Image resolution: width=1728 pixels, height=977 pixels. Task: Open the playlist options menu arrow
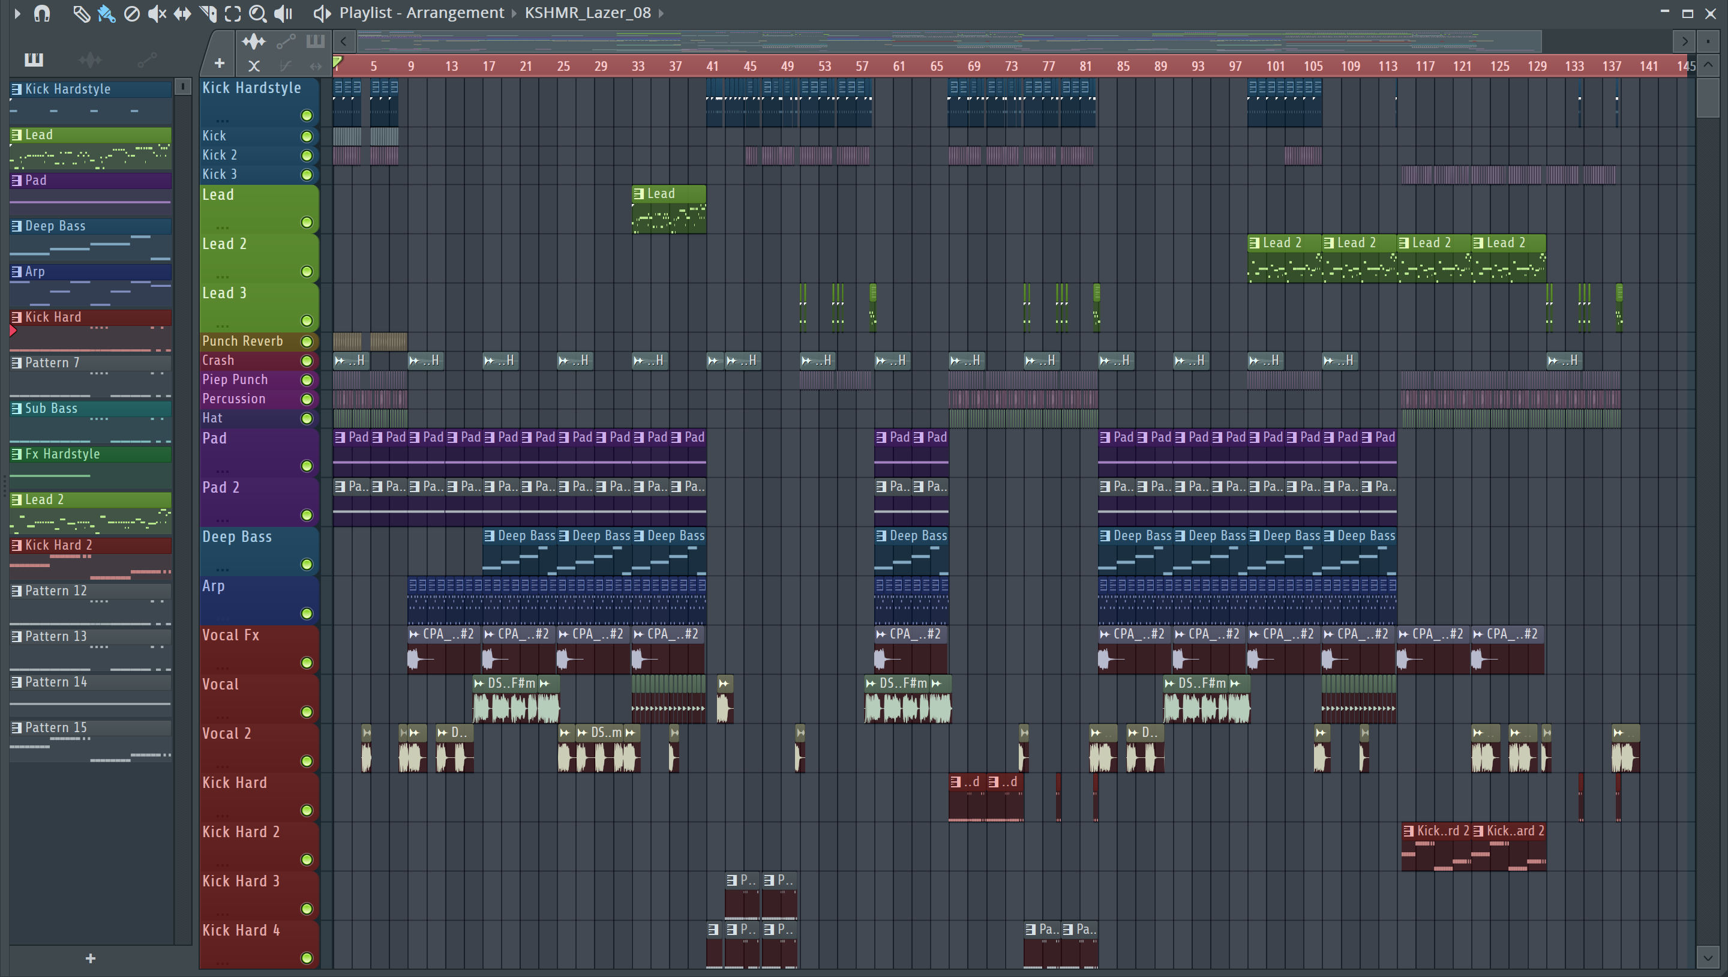pos(17,13)
